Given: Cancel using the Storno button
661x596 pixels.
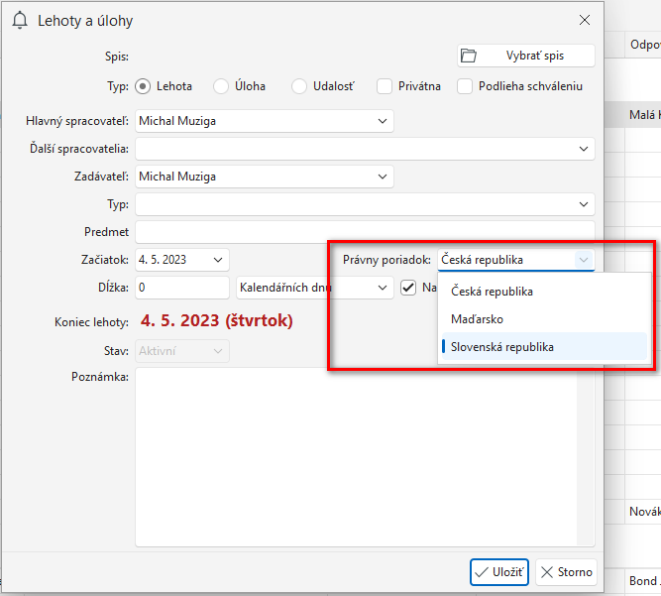Looking at the screenshot, I should click(x=566, y=572).
